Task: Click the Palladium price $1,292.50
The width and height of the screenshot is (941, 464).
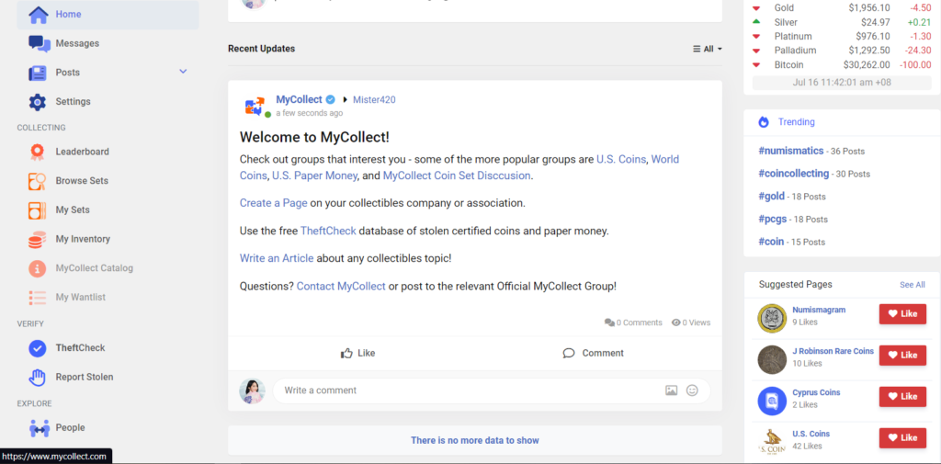Action: coord(869,51)
